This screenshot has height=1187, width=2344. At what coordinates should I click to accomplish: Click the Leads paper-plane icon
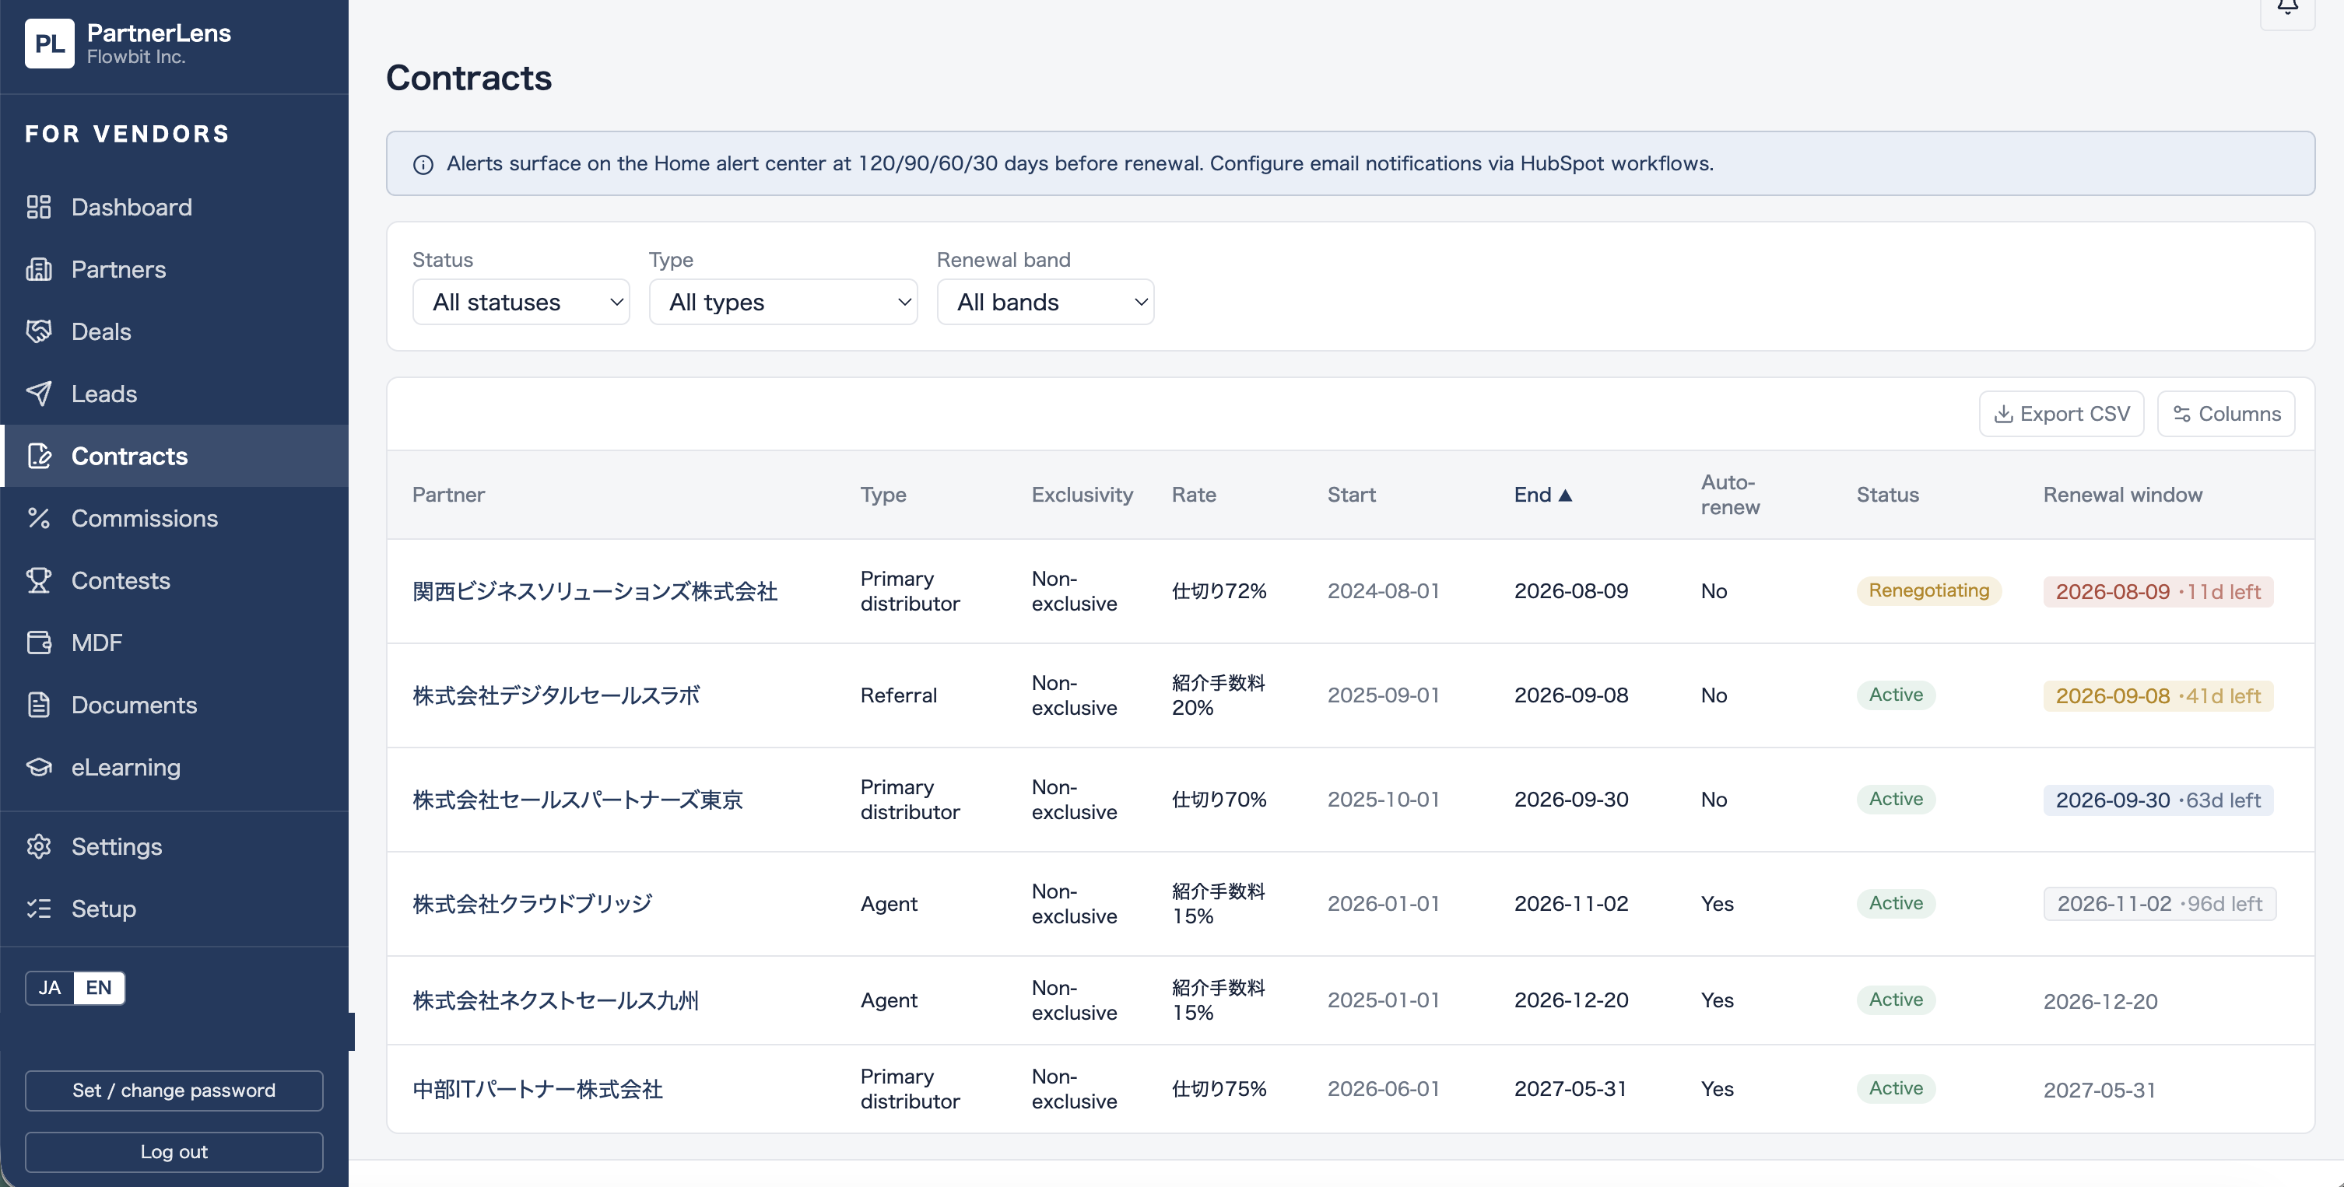coord(38,394)
